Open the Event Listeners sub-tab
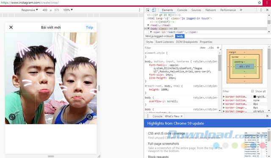 (165, 42)
